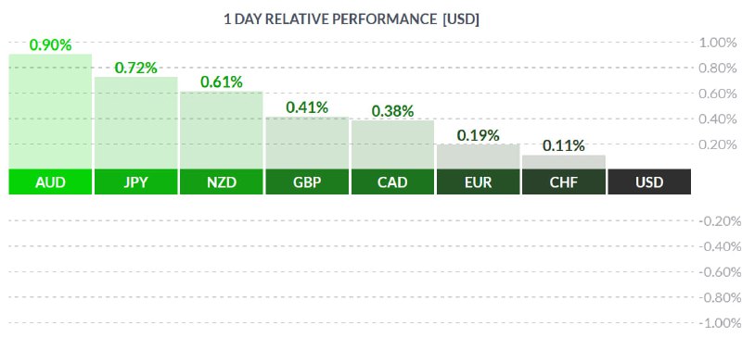742x338 pixels.
Task: Select the JPY currency label
Action: pyautogui.click(x=135, y=182)
